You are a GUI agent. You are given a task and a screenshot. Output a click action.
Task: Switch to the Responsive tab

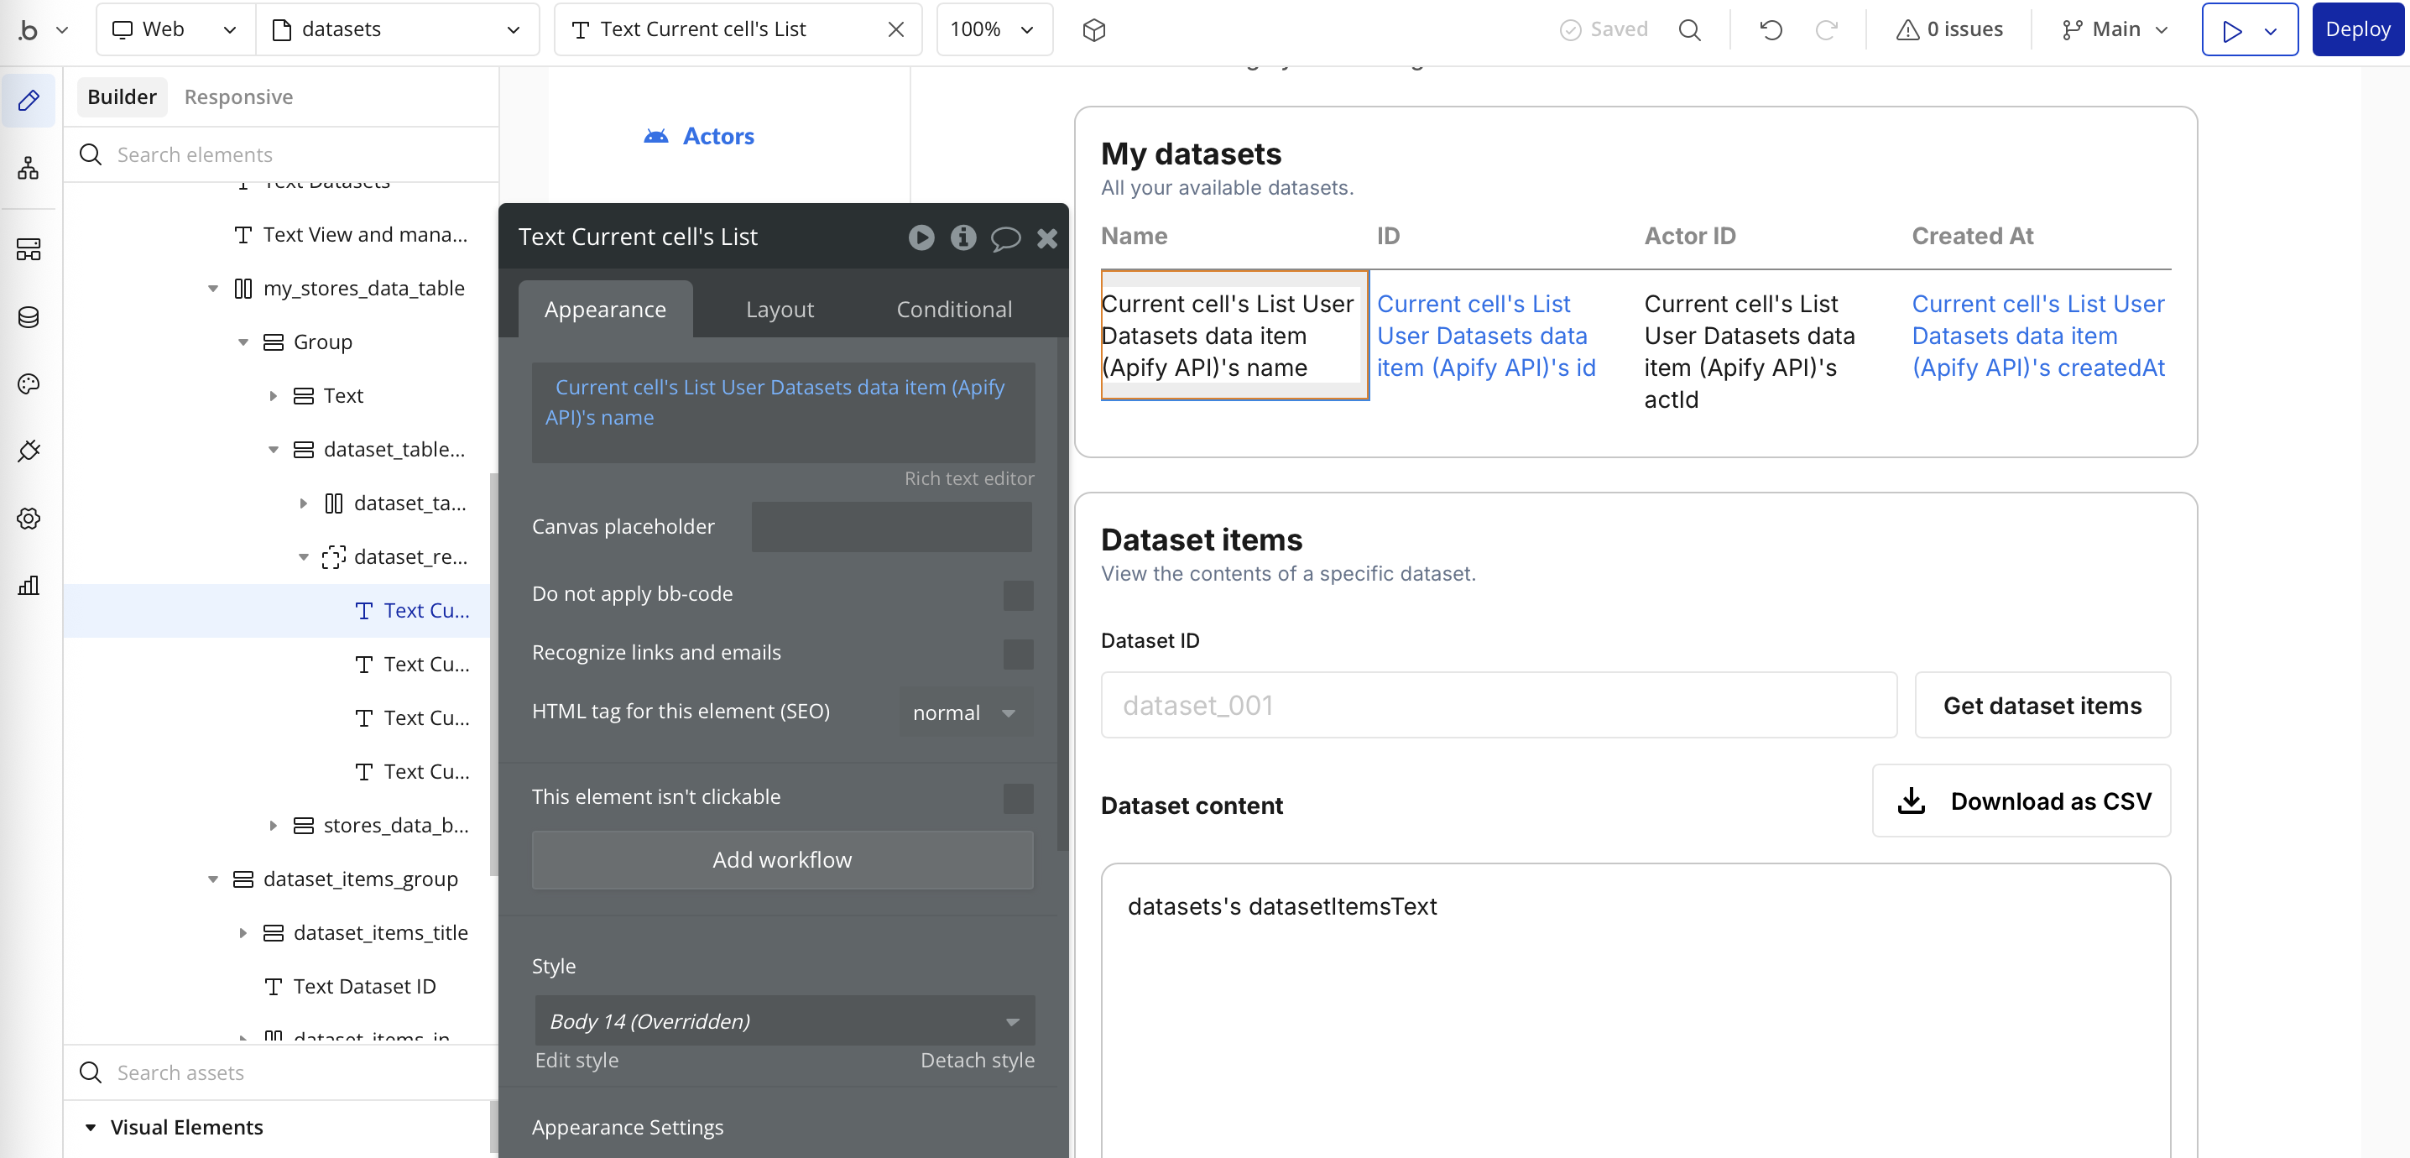pos(237,96)
